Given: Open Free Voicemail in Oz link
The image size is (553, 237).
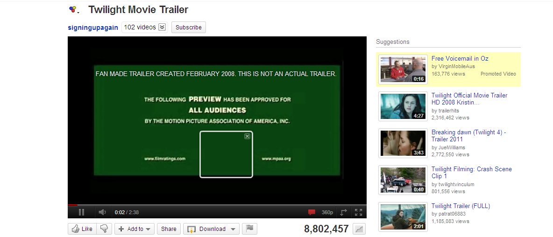Looking at the screenshot, I should [x=460, y=58].
